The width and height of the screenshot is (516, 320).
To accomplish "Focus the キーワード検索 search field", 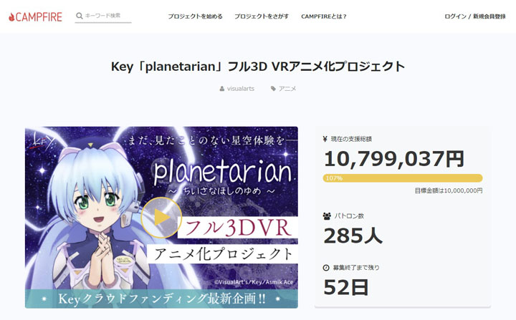I will click(107, 15).
